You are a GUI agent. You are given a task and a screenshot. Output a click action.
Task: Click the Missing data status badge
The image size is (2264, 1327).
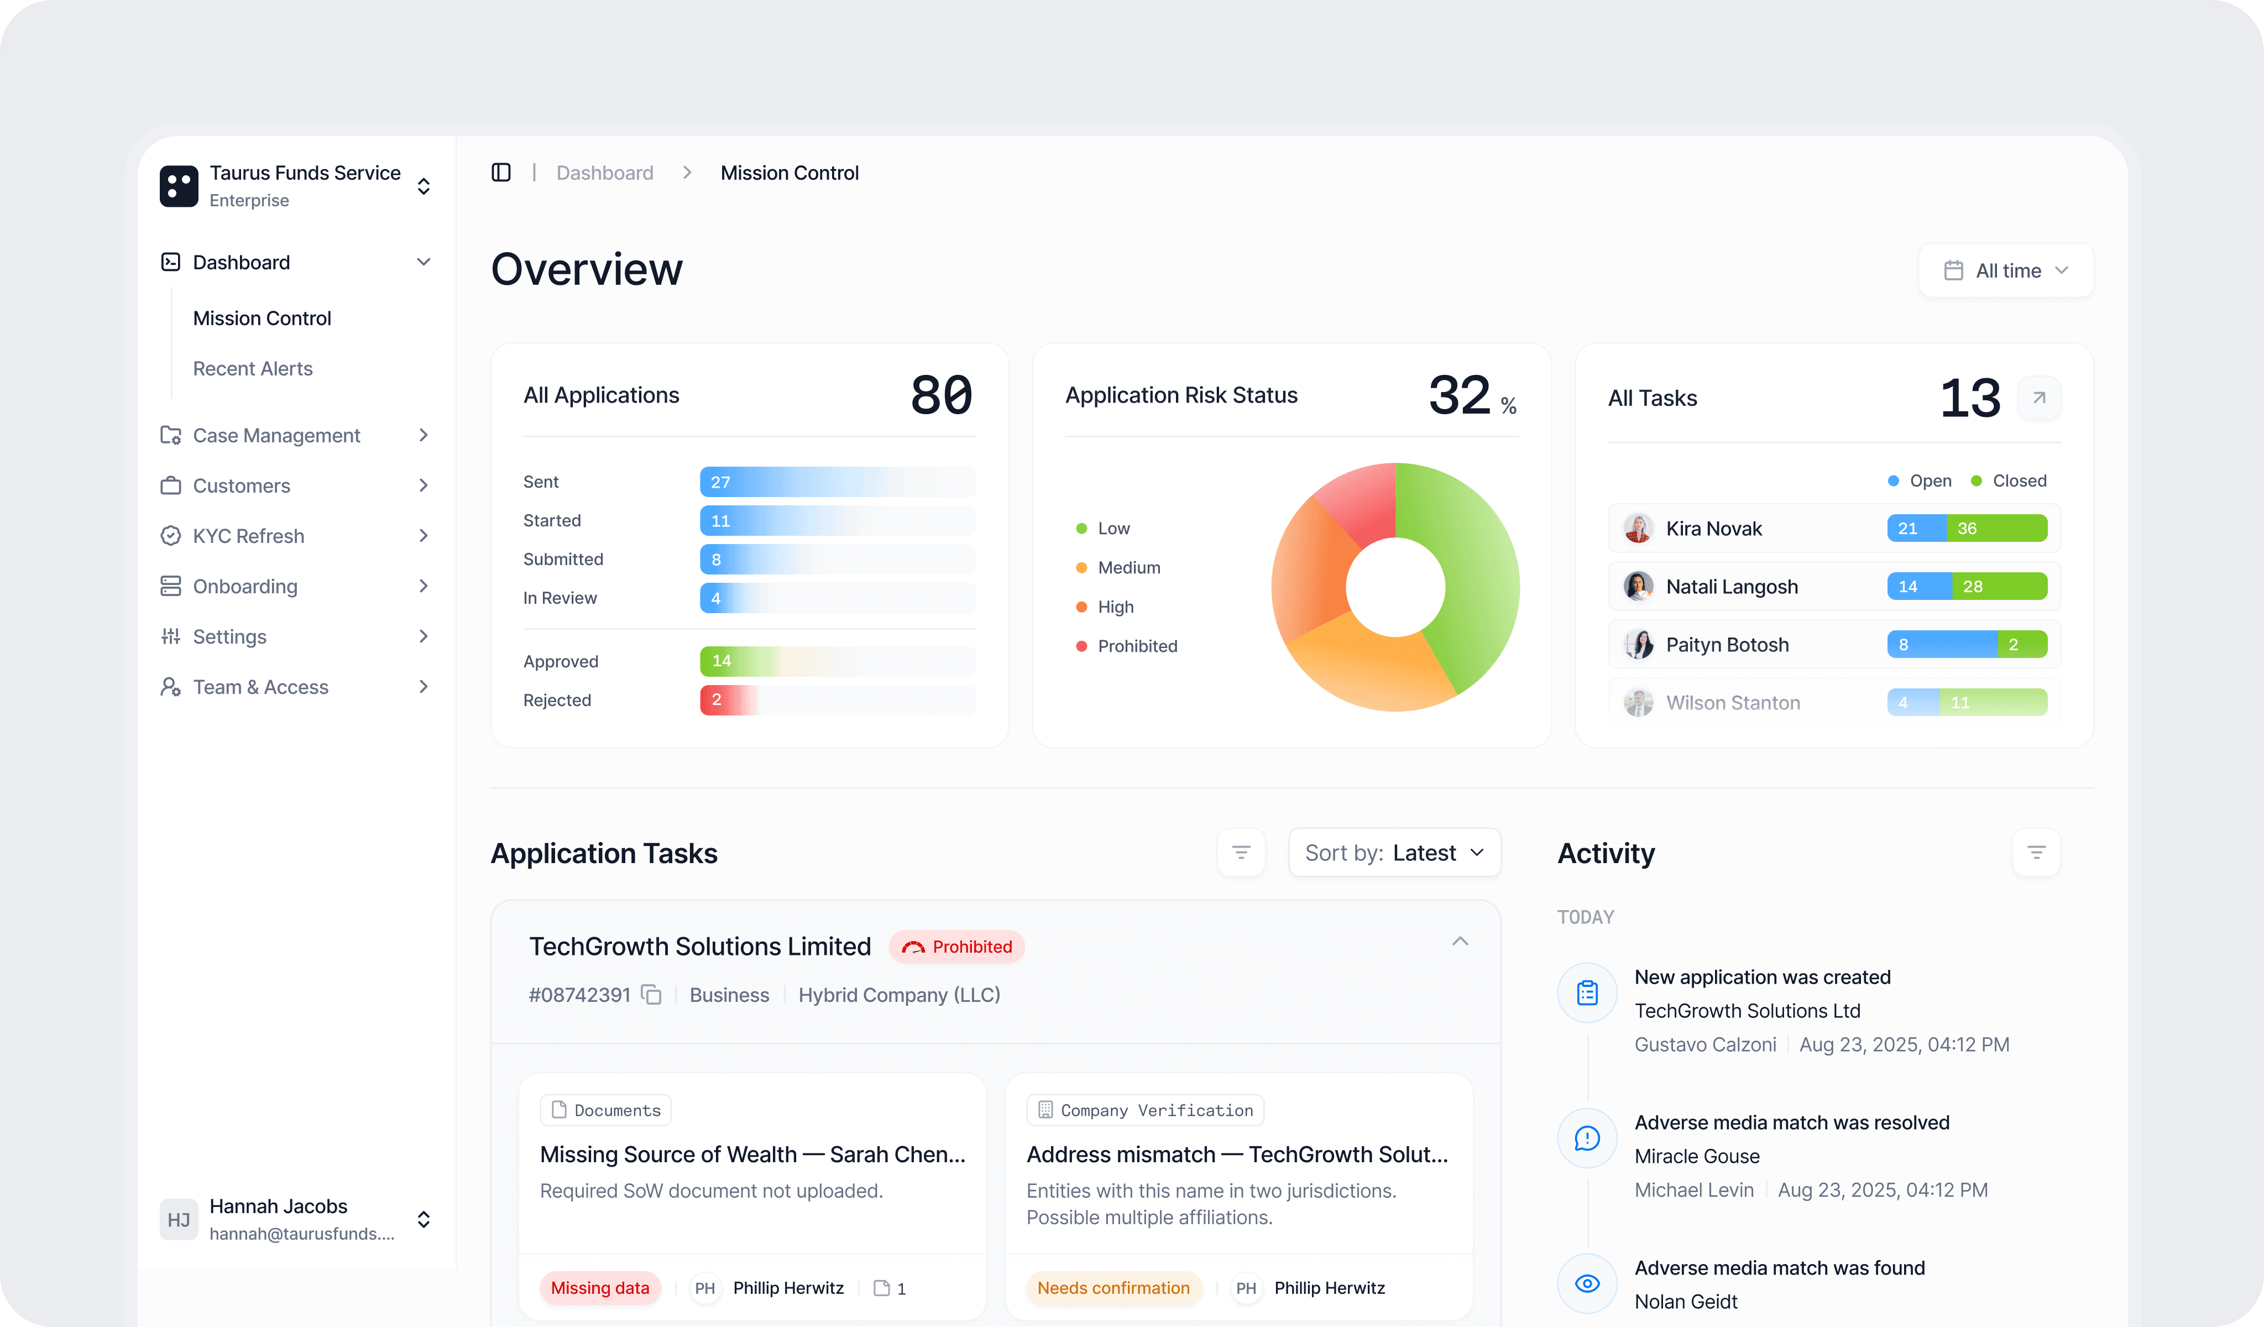[x=600, y=1288]
